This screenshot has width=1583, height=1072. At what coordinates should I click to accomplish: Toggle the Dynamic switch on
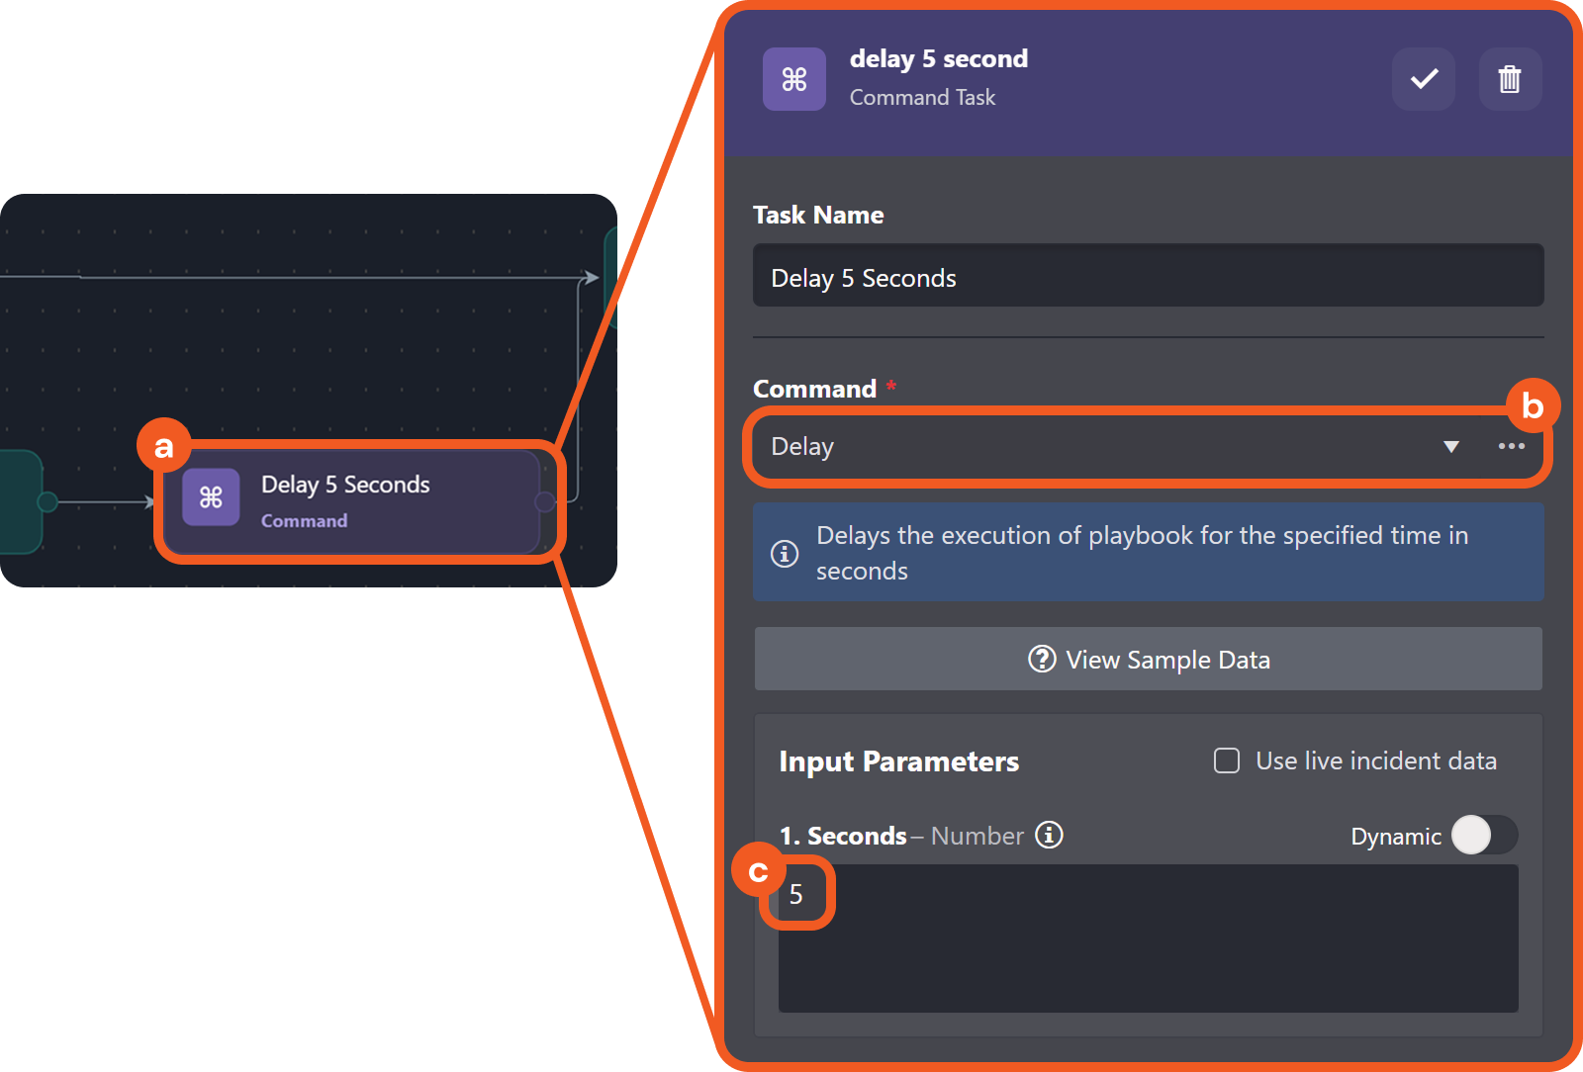[x=1484, y=835]
